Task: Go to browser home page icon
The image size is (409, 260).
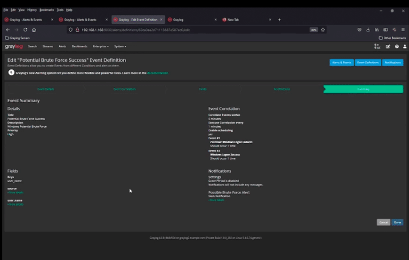Action: pos(34,29)
